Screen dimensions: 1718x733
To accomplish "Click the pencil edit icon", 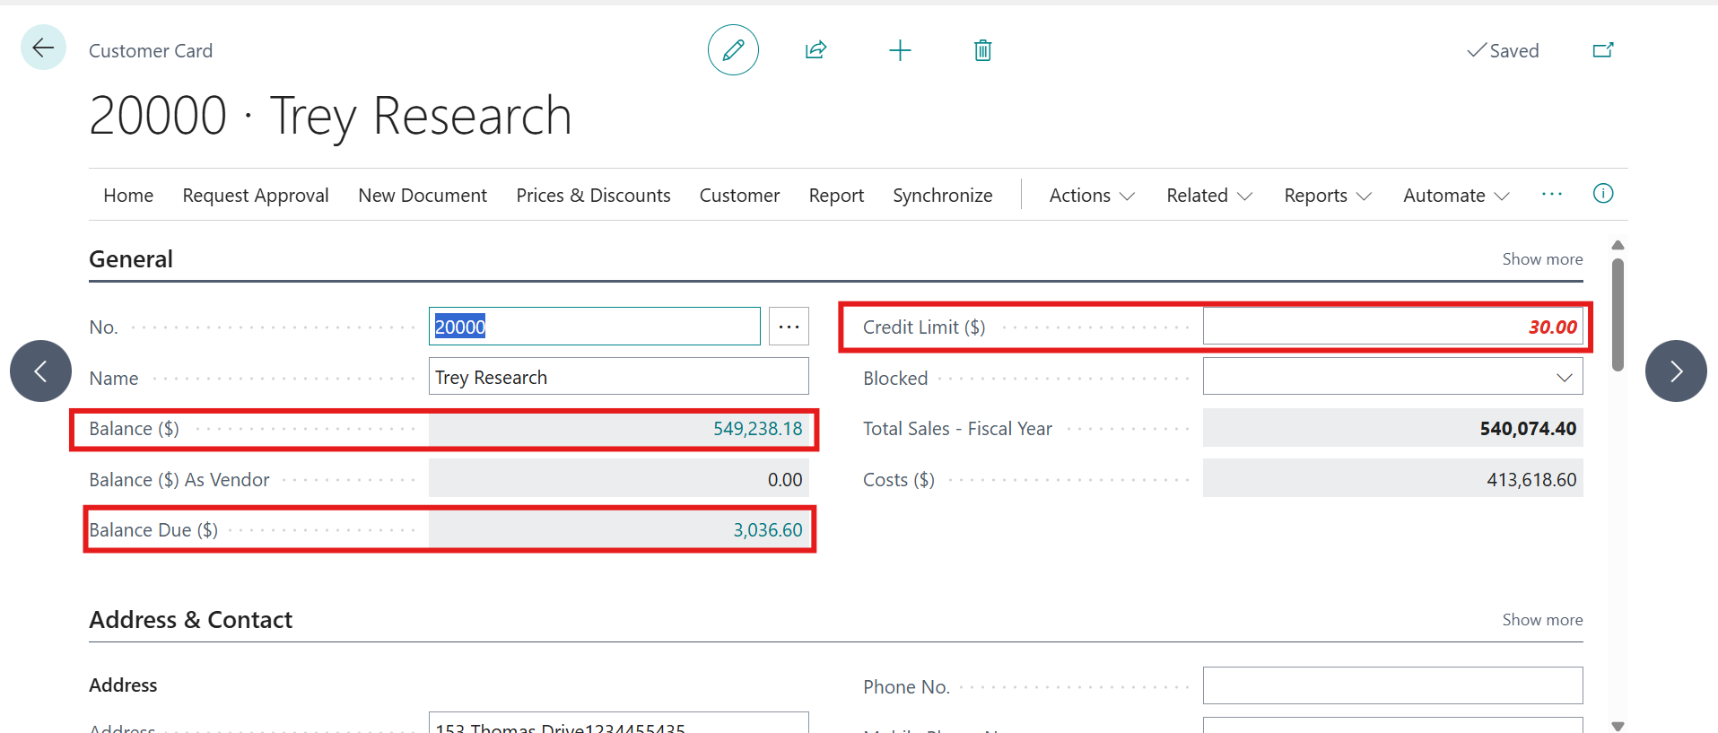I will click(x=733, y=50).
